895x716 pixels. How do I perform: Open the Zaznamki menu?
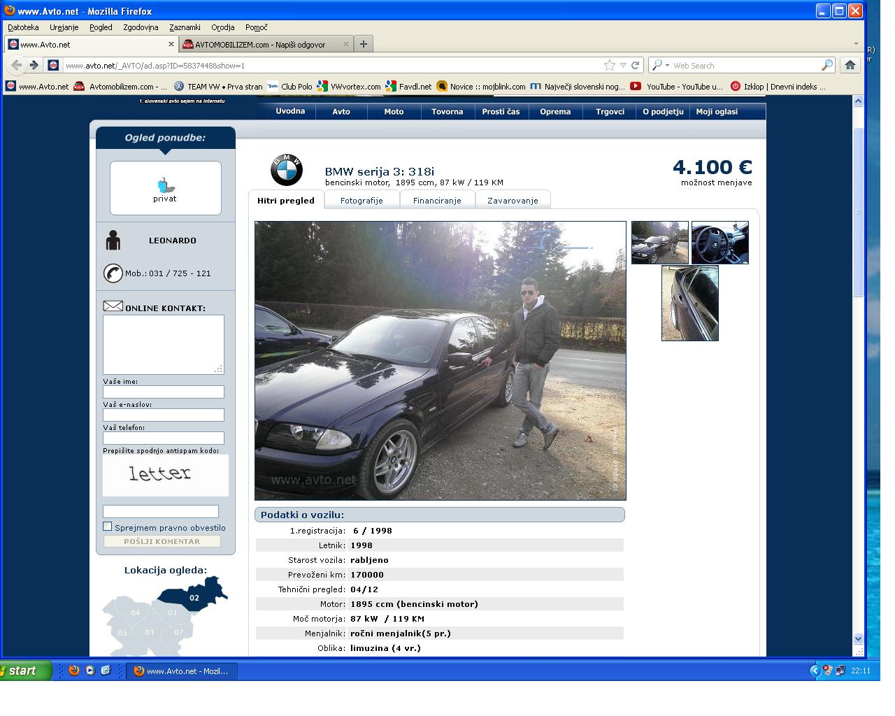click(185, 27)
